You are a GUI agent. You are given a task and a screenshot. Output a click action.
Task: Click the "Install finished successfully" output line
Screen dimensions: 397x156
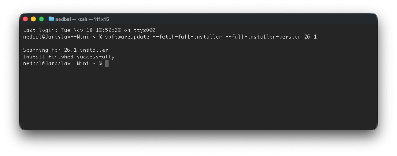(x=69, y=57)
